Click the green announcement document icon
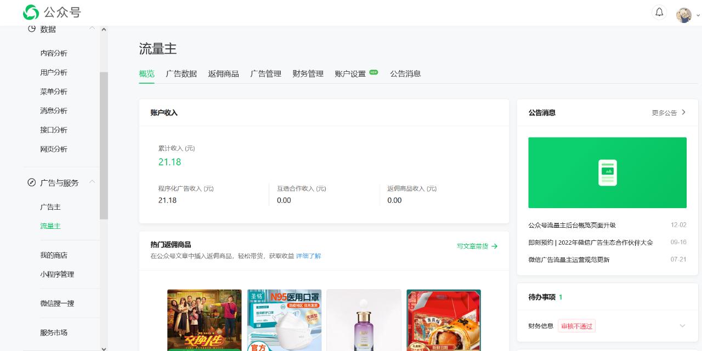The height and width of the screenshot is (351, 702). click(x=607, y=172)
